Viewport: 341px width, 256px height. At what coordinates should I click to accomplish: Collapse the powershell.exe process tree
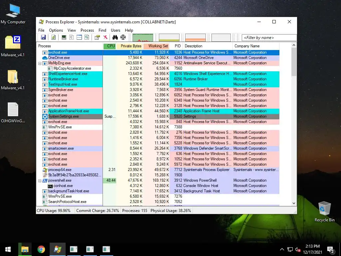pos(40,181)
